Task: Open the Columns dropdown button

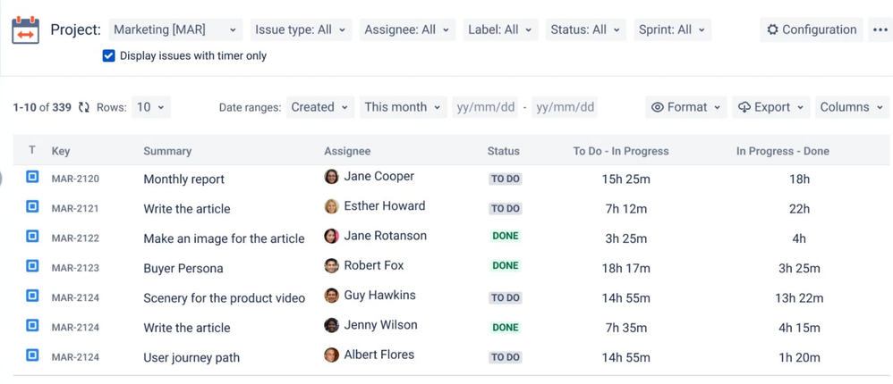Action: coord(851,107)
